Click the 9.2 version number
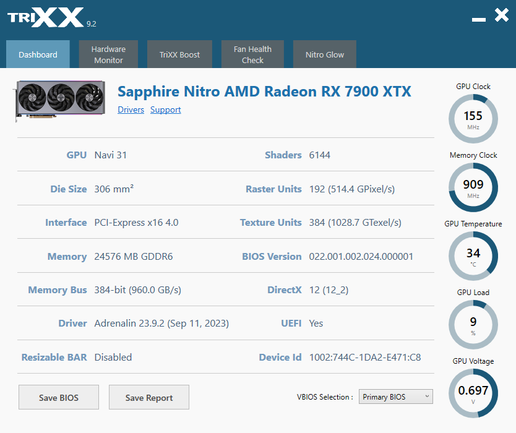516x433 pixels. click(x=91, y=24)
